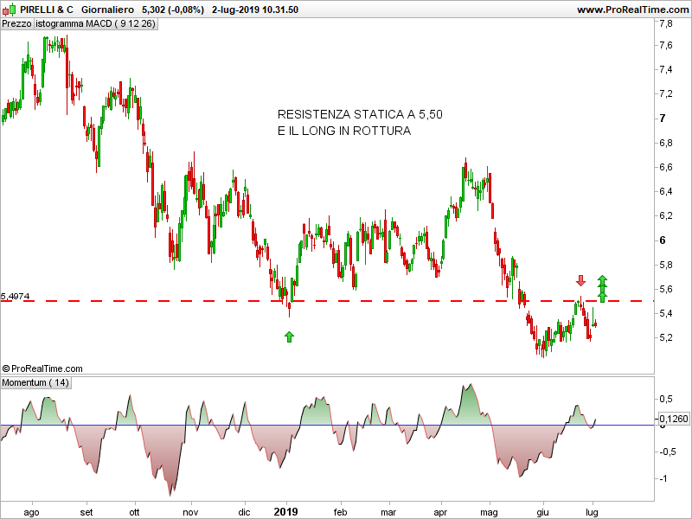
Task: Click the 5,302 last price in header
Action: point(155,10)
